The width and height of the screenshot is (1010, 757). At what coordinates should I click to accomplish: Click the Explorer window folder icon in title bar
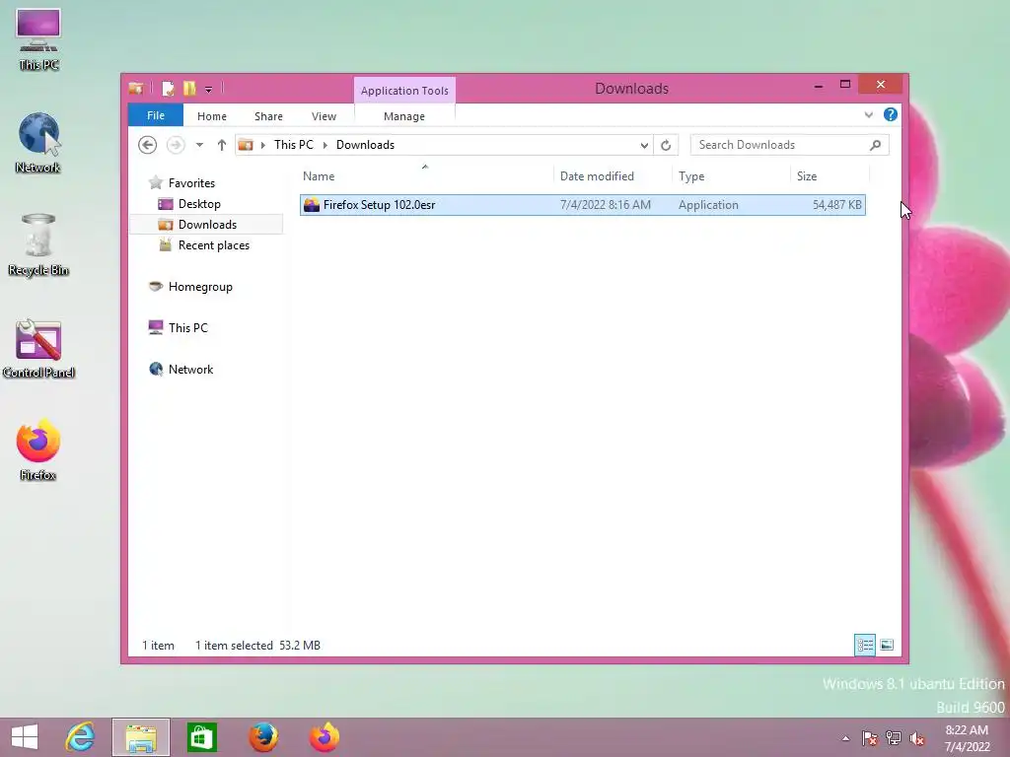click(136, 88)
